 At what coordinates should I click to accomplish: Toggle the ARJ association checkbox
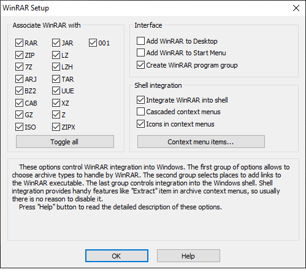19,79
